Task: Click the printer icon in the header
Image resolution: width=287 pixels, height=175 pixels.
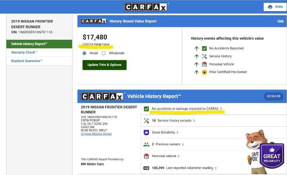Action: click(x=270, y=7)
